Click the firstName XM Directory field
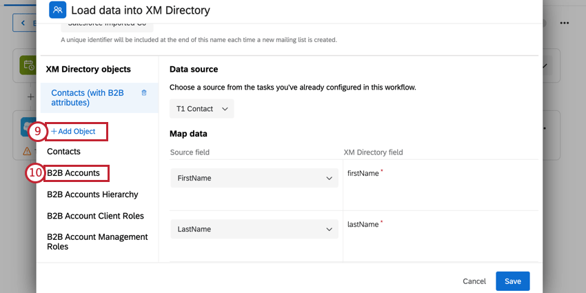586x293 pixels. pyautogui.click(x=363, y=174)
